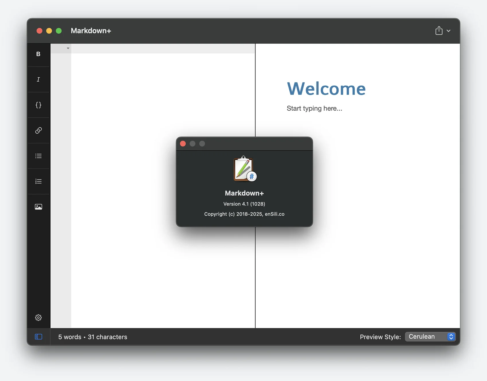Insert a hyperlink with the chain icon
Viewport: 487px width, 381px height.
pyautogui.click(x=38, y=131)
